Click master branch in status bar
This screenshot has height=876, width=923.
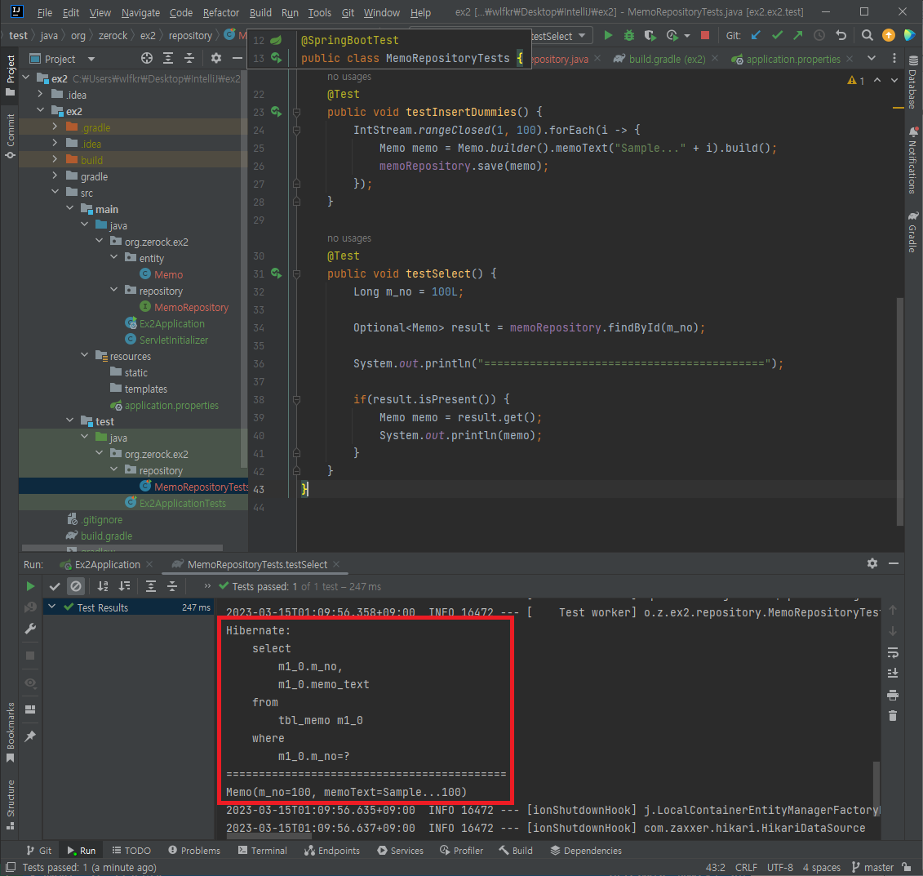(x=873, y=867)
